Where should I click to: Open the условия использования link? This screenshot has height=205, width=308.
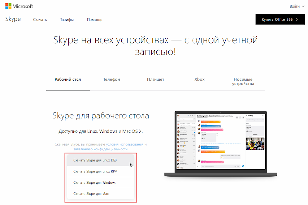coord(125,144)
